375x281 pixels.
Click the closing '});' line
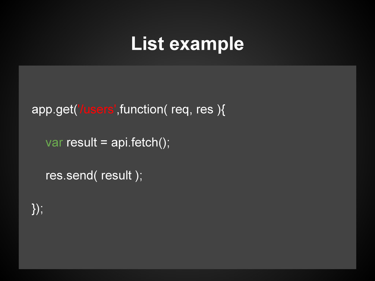point(37,209)
